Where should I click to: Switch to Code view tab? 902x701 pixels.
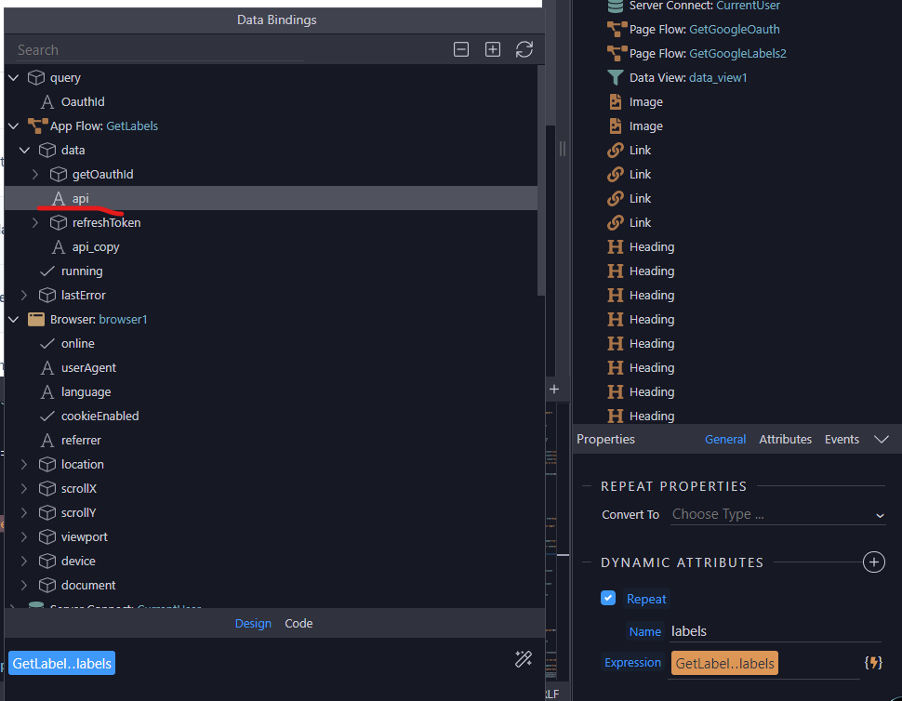[x=298, y=623]
